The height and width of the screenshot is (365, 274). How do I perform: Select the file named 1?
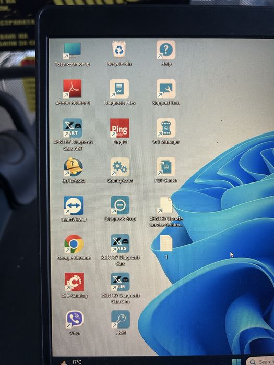point(166,243)
